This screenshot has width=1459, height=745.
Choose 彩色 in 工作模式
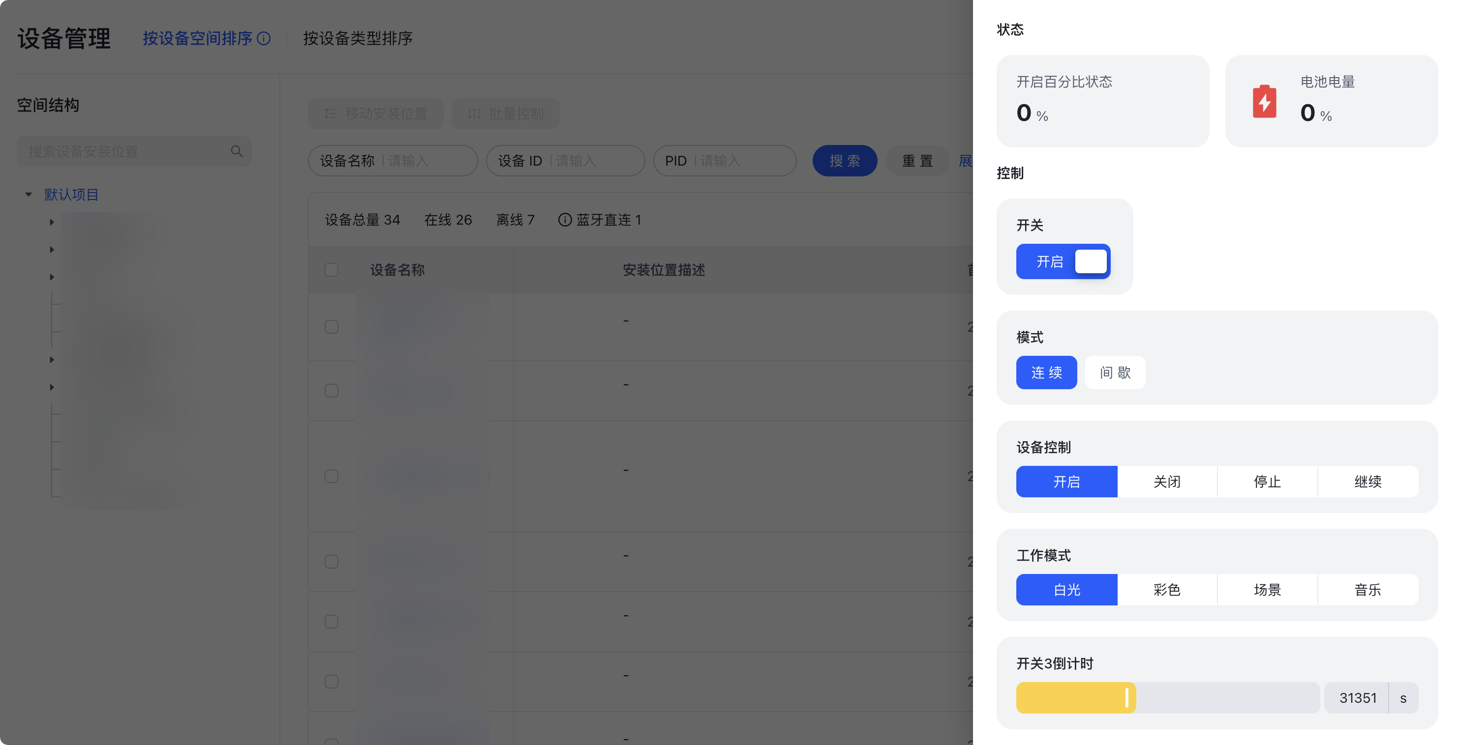pos(1167,589)
